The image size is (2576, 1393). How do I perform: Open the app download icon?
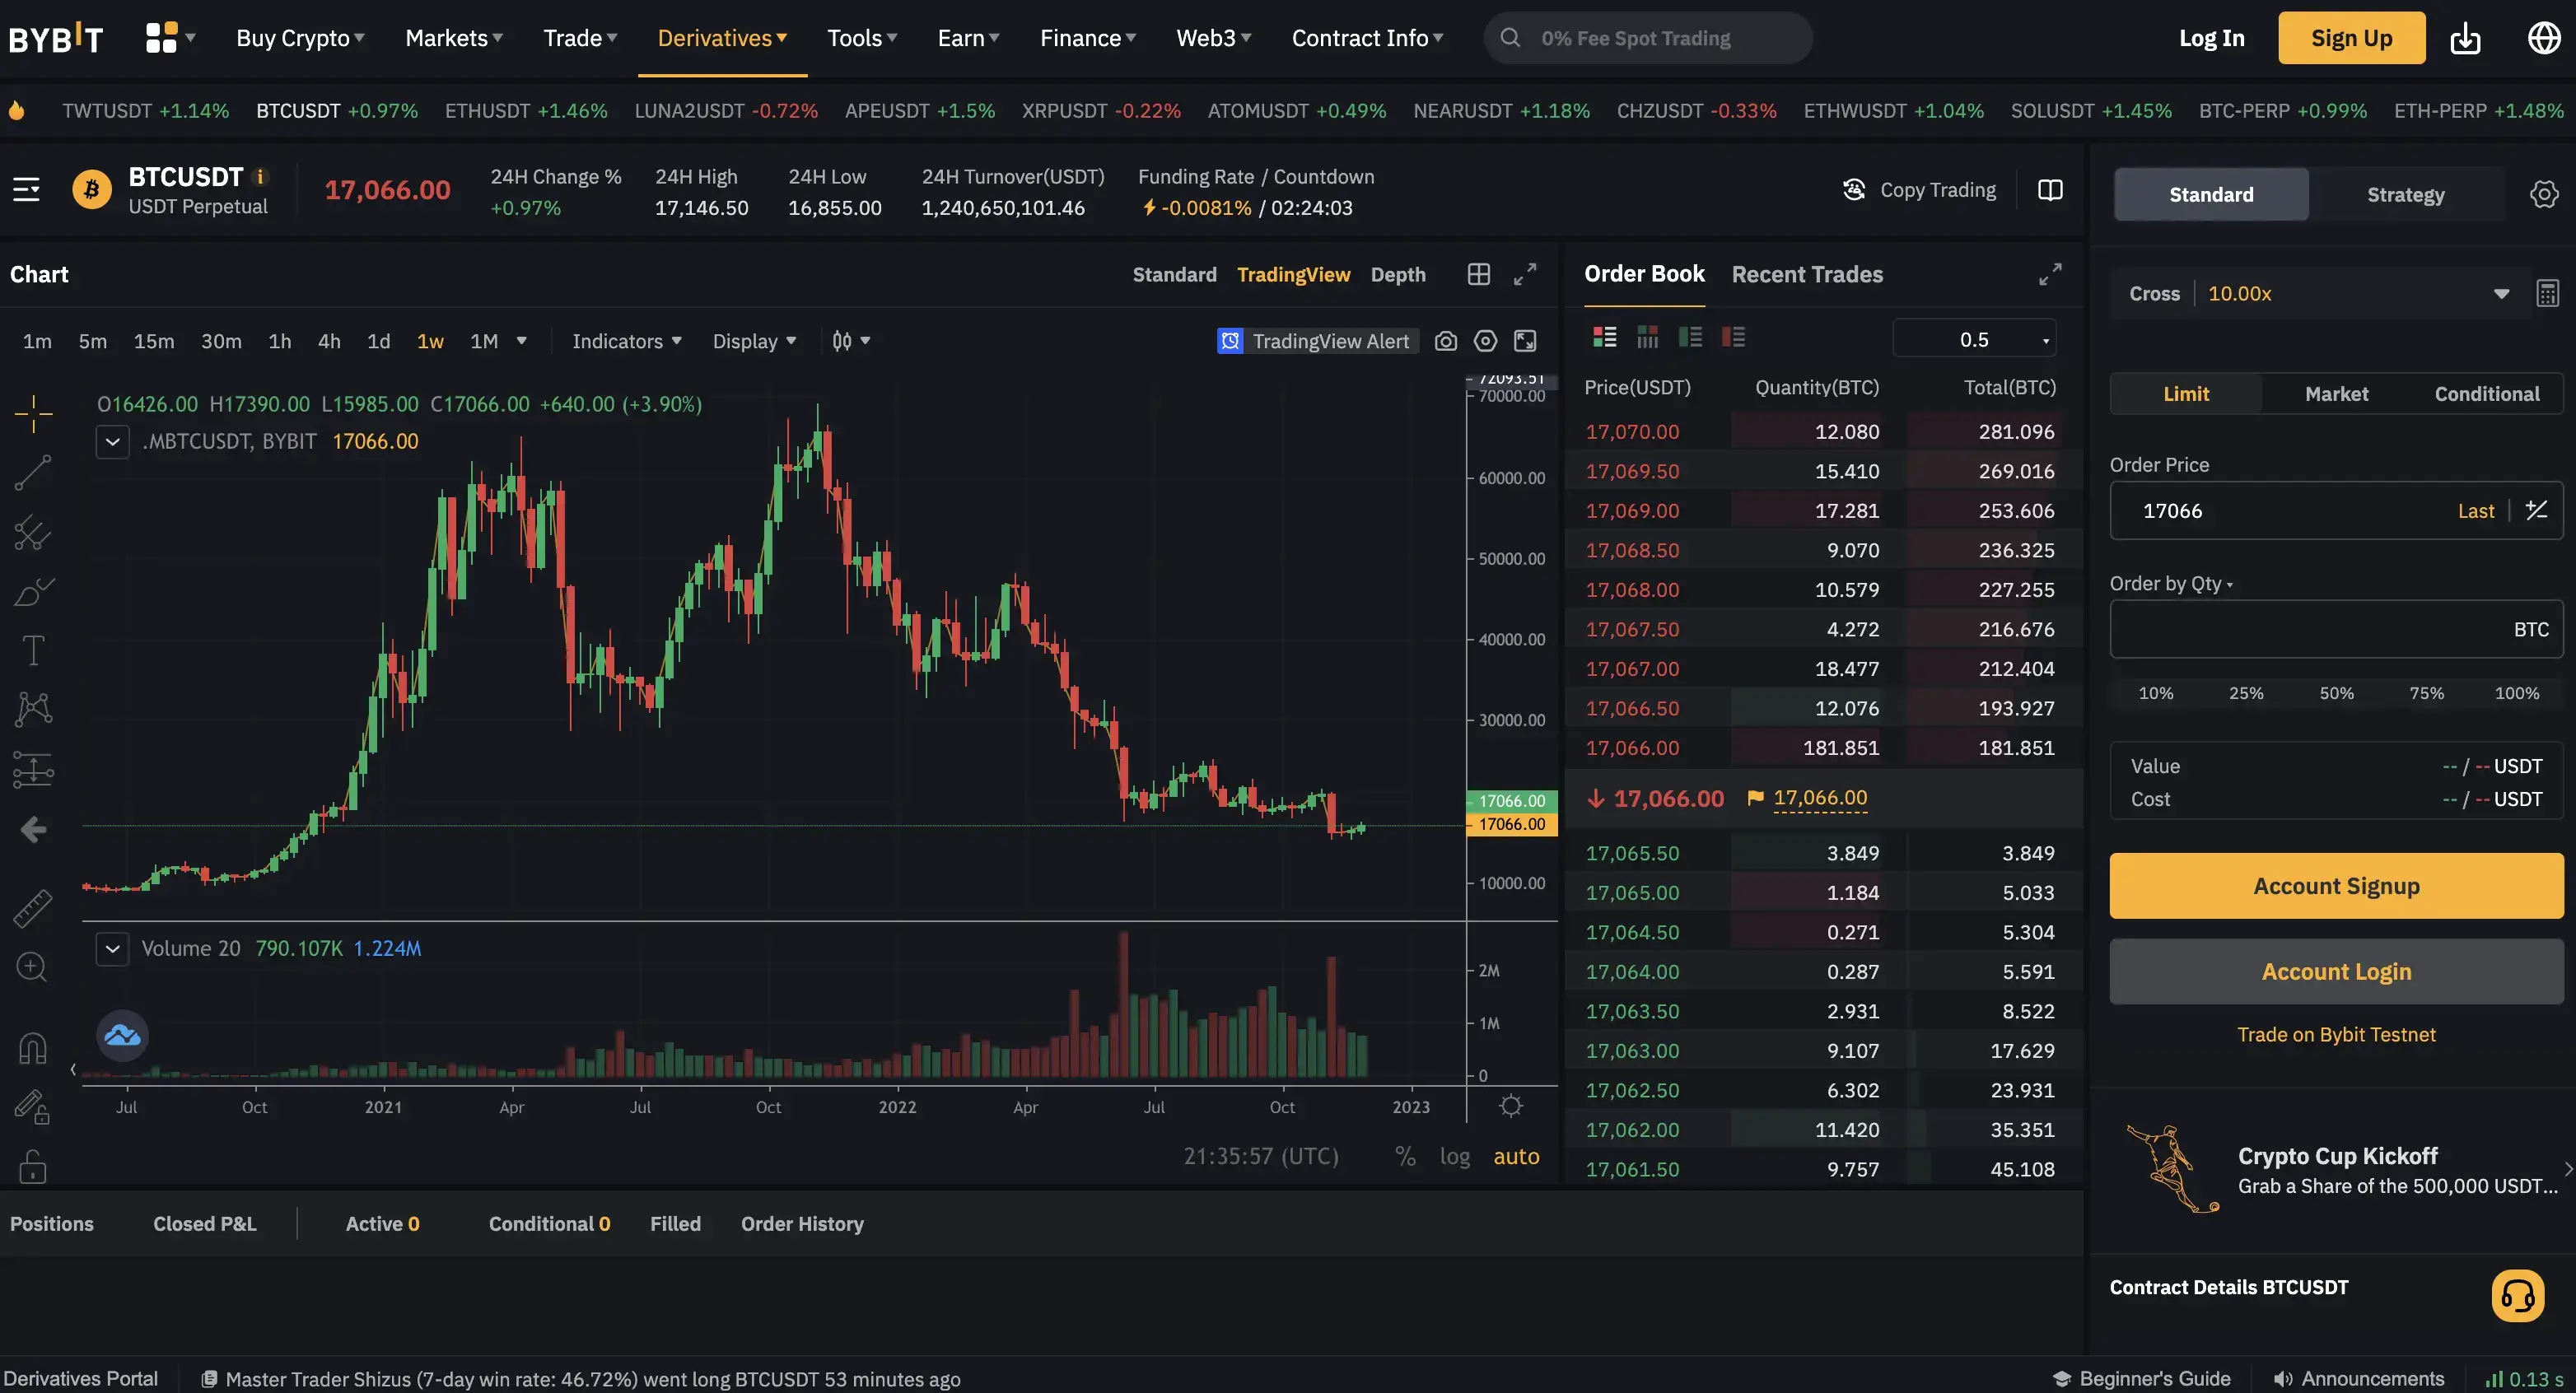point(2465,38)
